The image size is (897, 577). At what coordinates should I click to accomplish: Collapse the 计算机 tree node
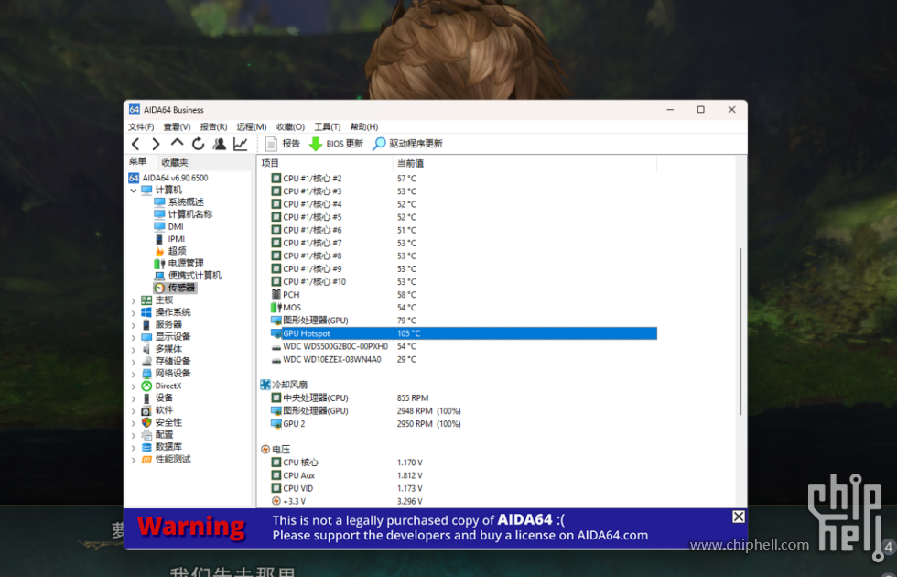click(x=134, y=191)
